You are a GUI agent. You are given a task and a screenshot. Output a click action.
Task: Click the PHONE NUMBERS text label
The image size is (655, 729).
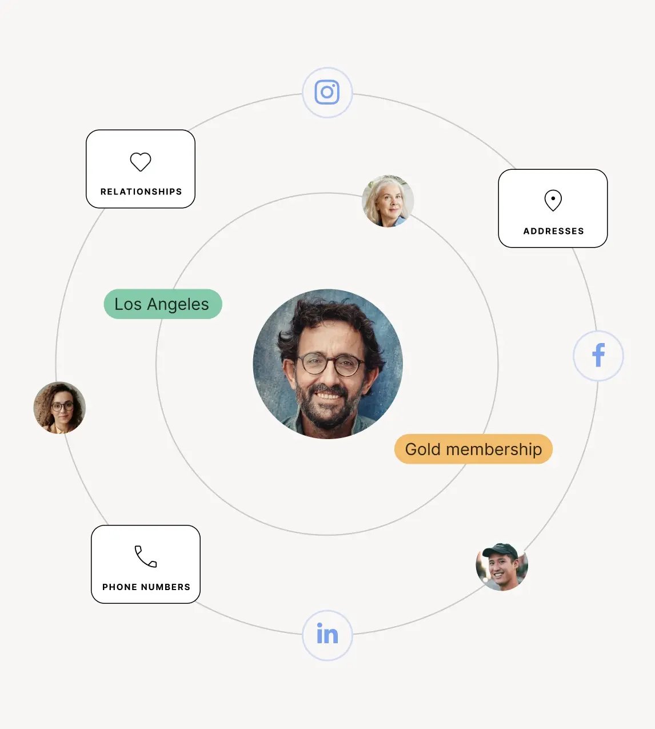146,587
